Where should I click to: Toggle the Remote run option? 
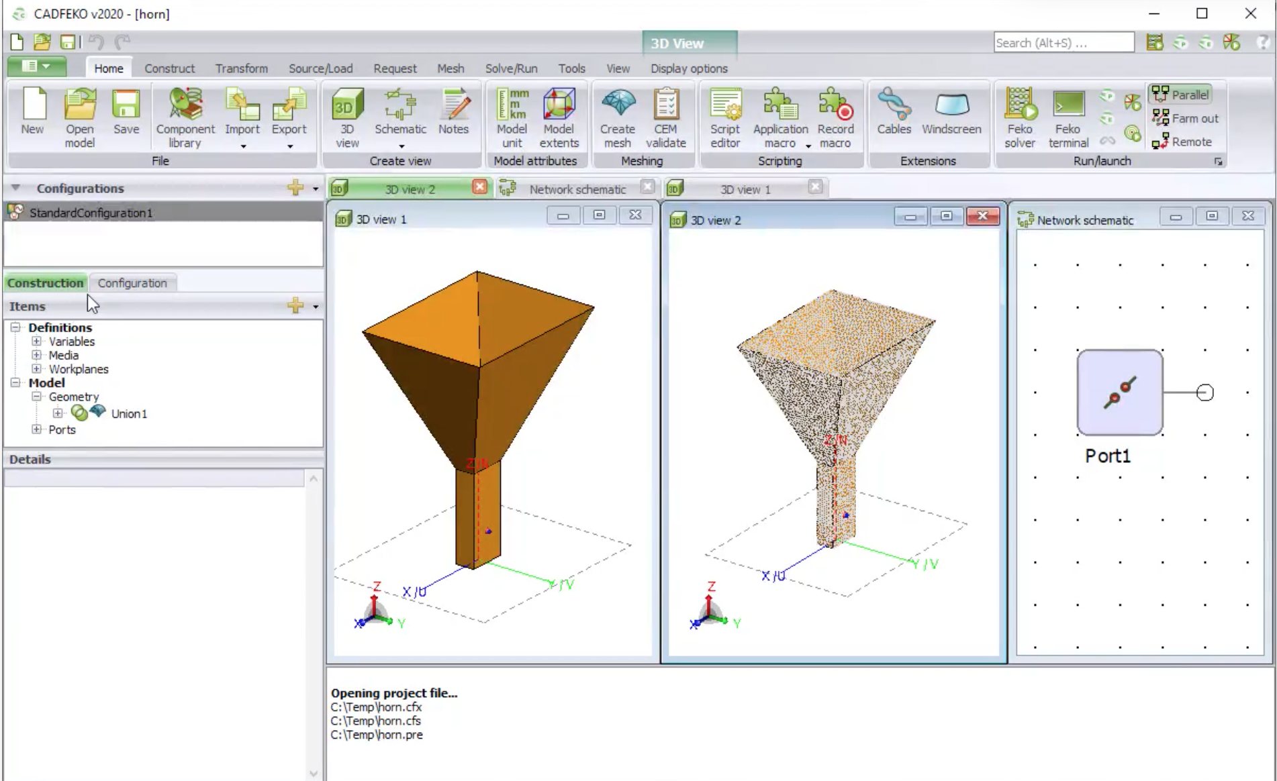point(1182,142)
